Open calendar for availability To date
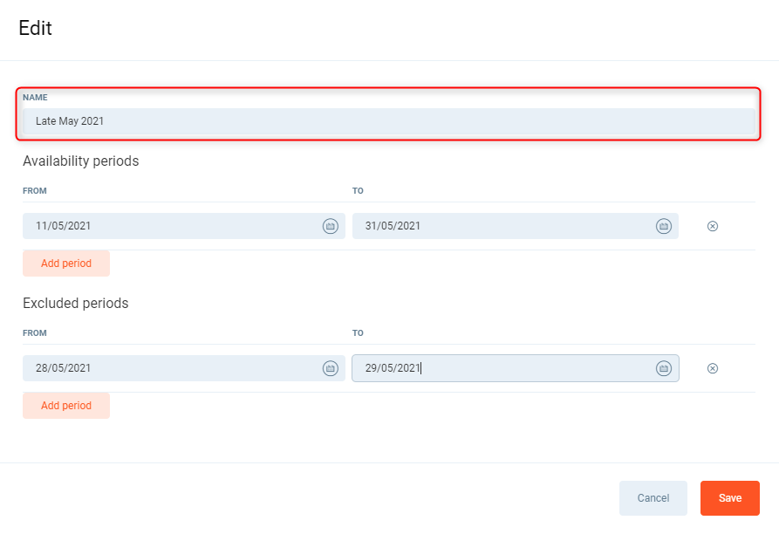 (x=663, y=226)
